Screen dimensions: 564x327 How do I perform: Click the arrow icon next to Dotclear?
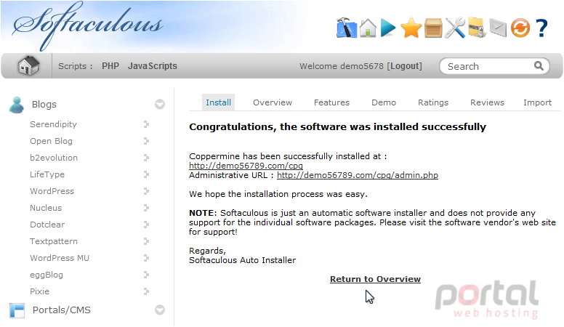tap(146, 225)
